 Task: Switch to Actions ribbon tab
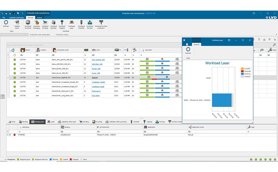[39, 18]
